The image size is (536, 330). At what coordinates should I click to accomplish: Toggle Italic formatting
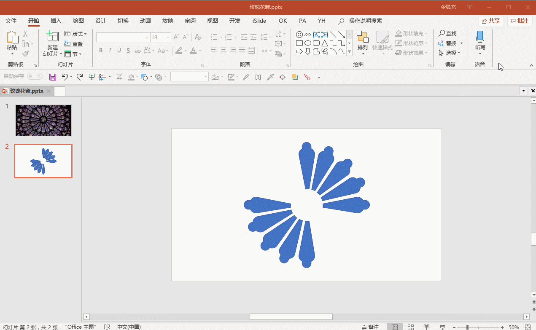[x=110, y=51]
